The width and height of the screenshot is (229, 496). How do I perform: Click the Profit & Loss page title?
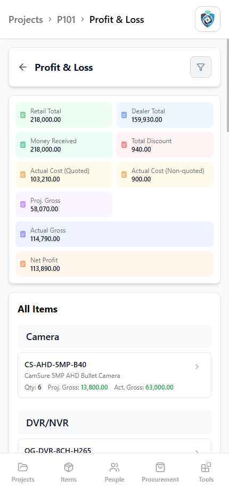coord(64,68)
